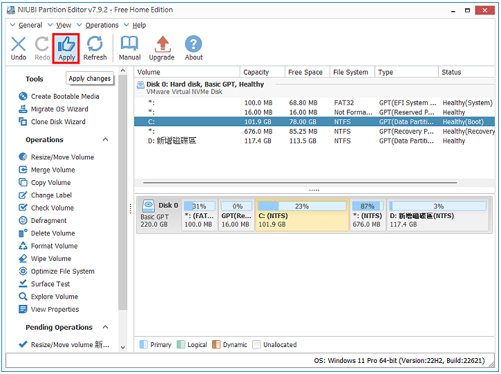Run Surface Test operation
501x374 pixels.
point(44,284)
